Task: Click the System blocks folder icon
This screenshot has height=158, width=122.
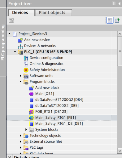Action: click(32, 130)
